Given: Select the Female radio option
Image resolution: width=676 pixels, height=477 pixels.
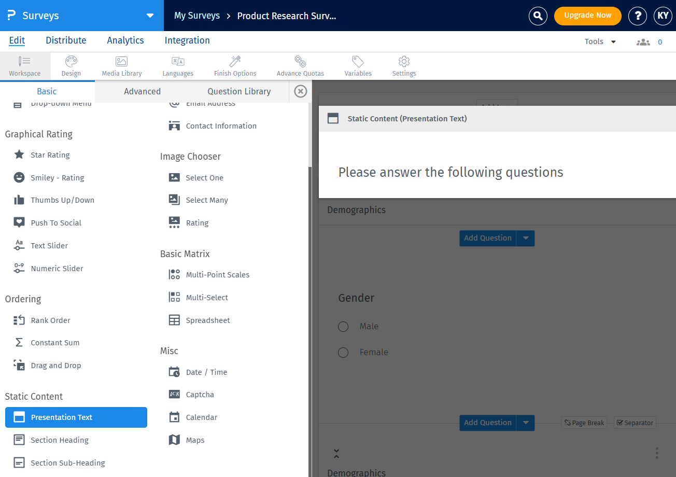Looking at the screenshot, I should pyautogui.click(x=343, y=353).
